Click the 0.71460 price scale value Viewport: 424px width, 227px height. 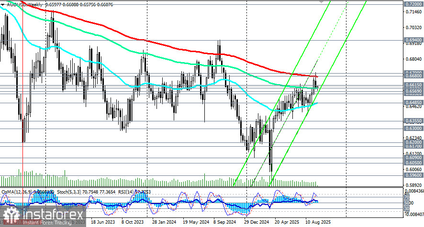[413, 12]
